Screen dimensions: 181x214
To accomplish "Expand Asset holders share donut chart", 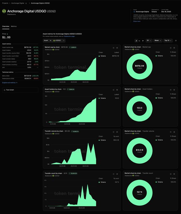I will [x=171, y=90].
